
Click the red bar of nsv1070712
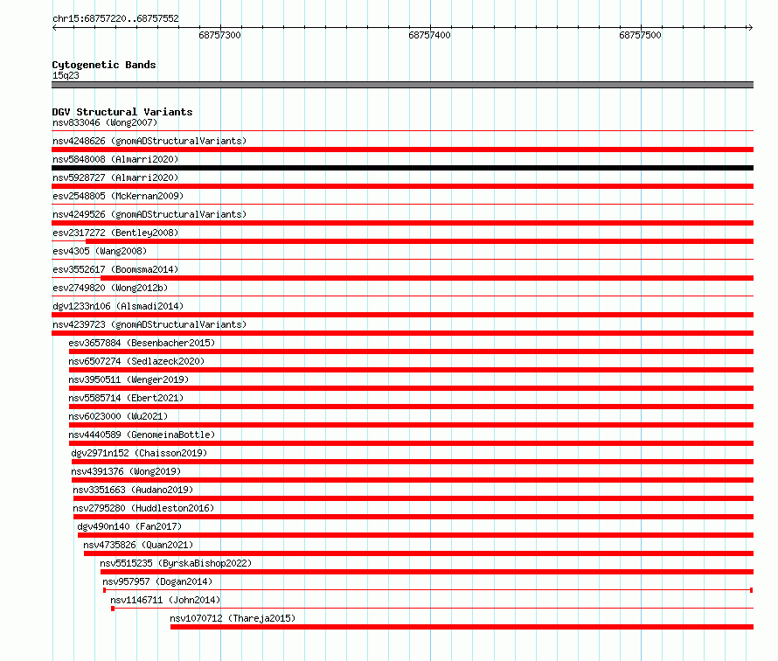(x=462, y=627)
